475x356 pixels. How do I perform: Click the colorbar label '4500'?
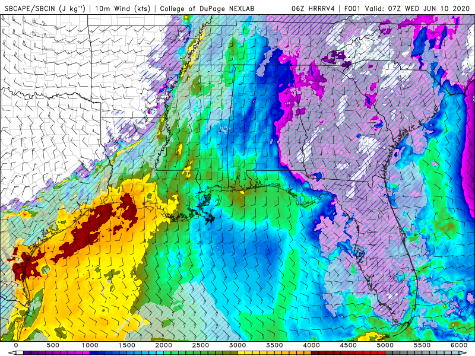(x=349, y=345)
